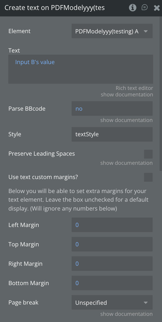This screenshot has height=322, width=162.
Task: Open the Element dropdown
Action: point(112,31)
